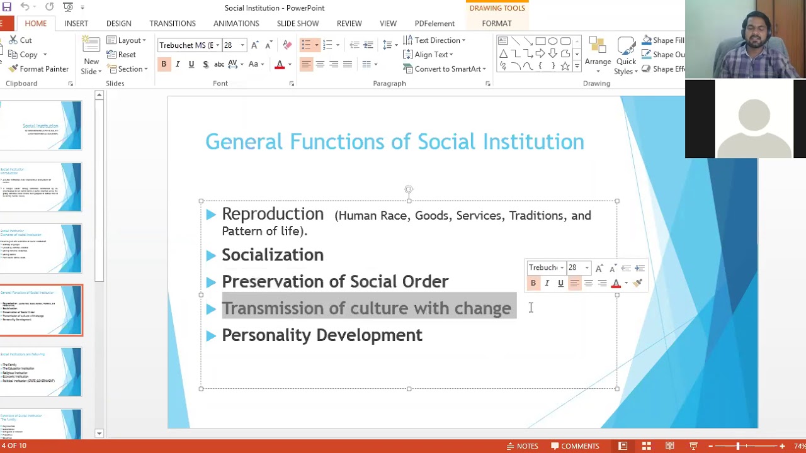The width and height of the screenshot is (806, 453).
Task: Open the Layout dropdown
Action: pyautogui.click(x=126, y=40)
